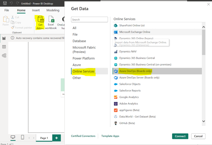Select the Page 1 tab

[44, 138]
